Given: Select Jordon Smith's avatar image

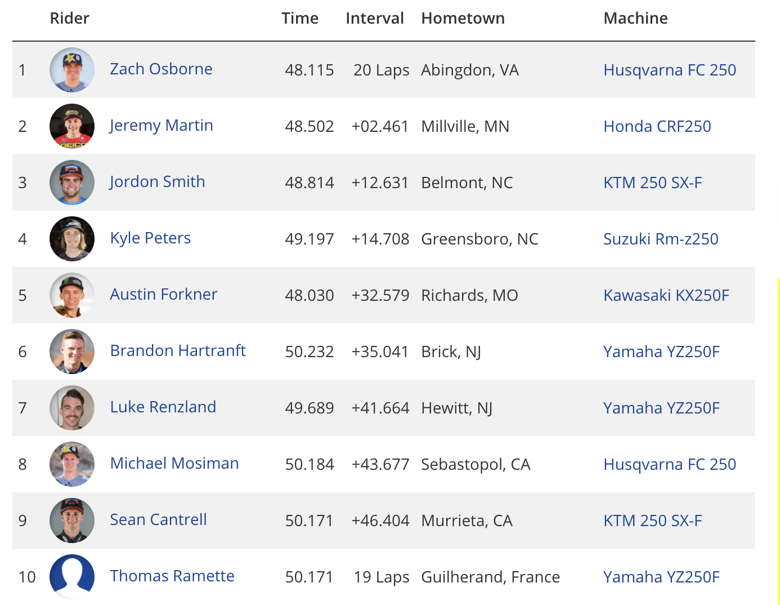Looking at the screenshot, I should pyautogui.click(x=72, y=183).
